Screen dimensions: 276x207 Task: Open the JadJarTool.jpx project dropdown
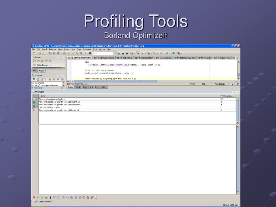click(50, 65)
